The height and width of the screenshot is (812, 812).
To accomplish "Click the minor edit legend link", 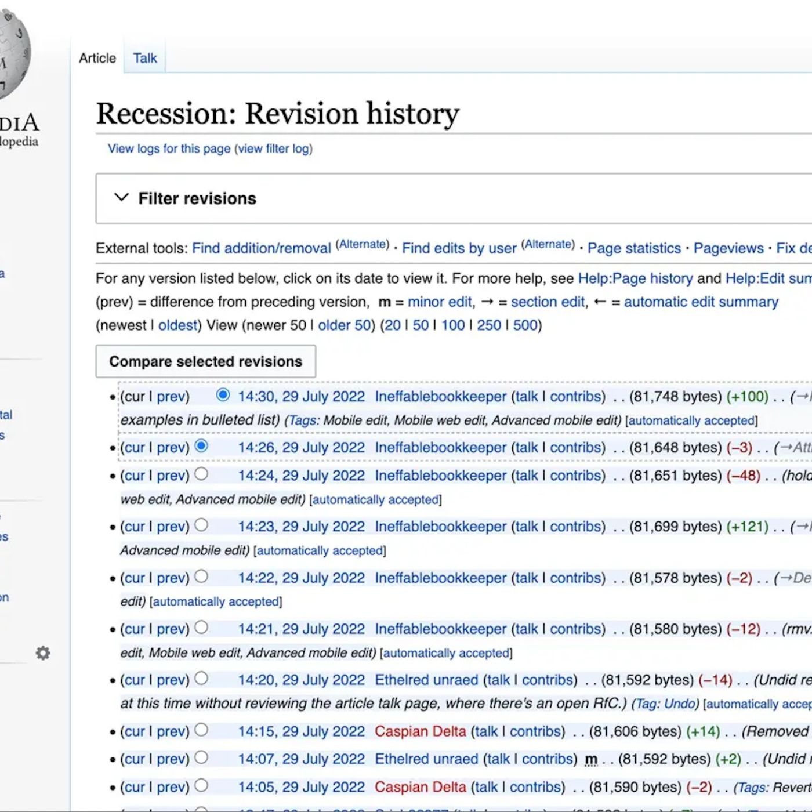I will tap(440, 302).
